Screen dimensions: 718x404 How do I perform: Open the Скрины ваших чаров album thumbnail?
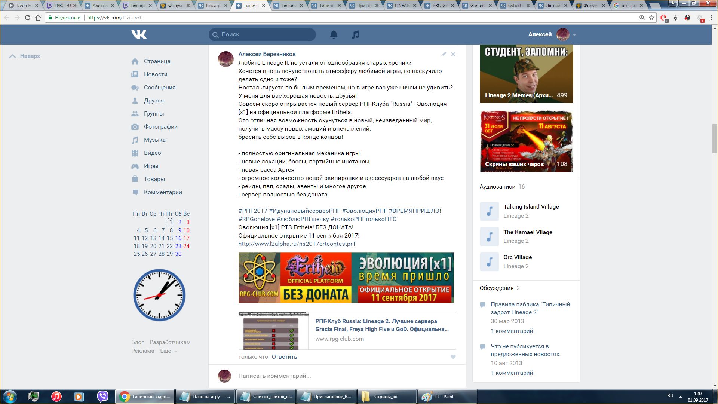(526, 141)
